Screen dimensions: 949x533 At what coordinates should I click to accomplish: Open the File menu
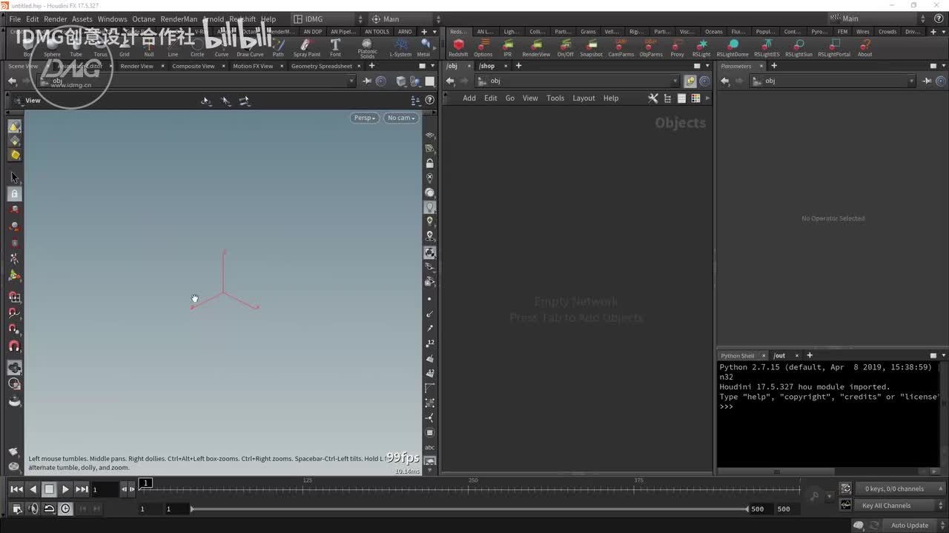[15, 19]
